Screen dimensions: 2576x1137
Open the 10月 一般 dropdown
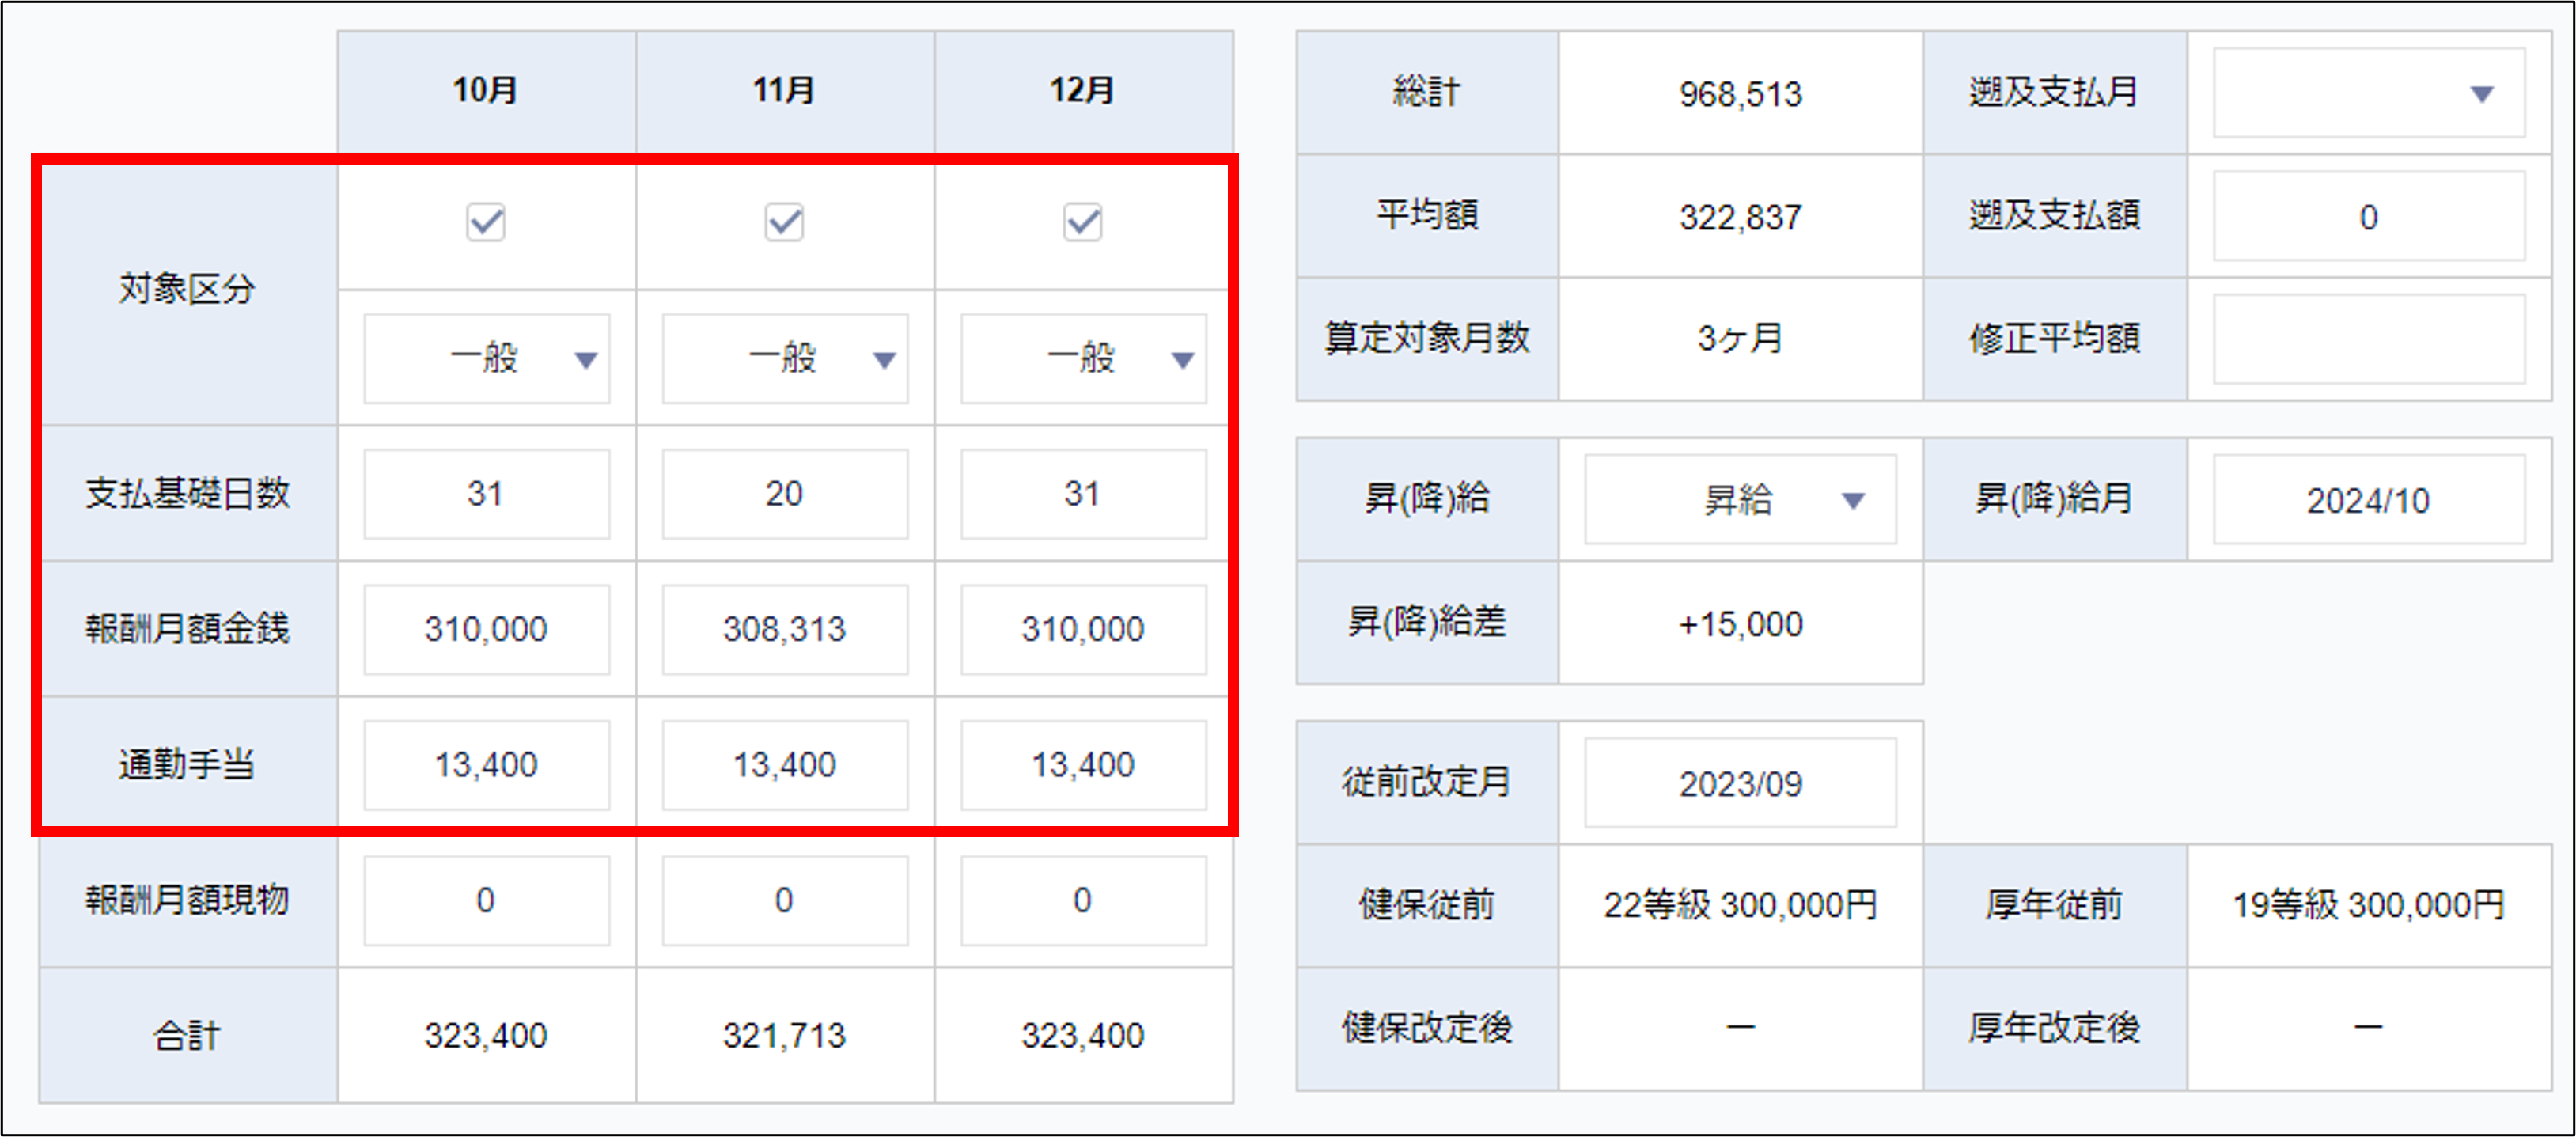tap(486, 359)
